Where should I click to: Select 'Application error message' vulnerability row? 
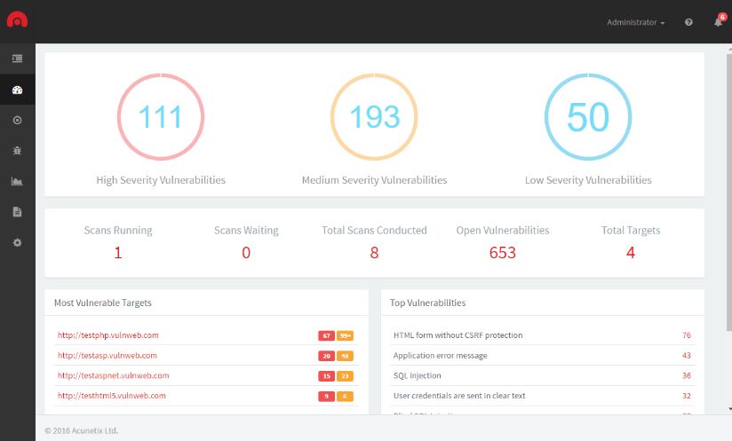click(543, 355)
